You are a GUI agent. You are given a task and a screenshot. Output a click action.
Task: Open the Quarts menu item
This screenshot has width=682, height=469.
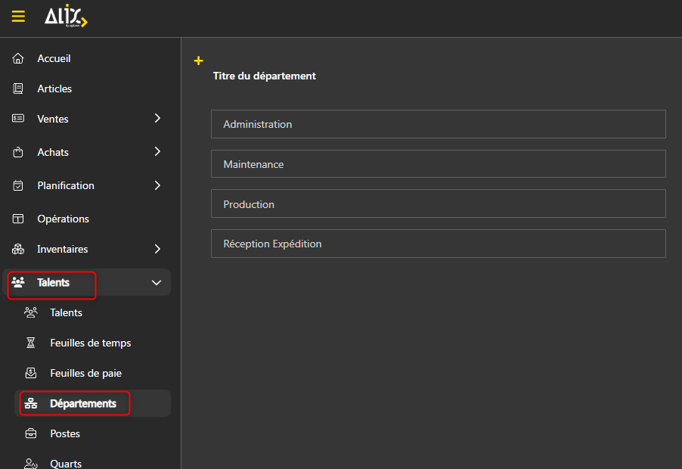coord(65,464)
